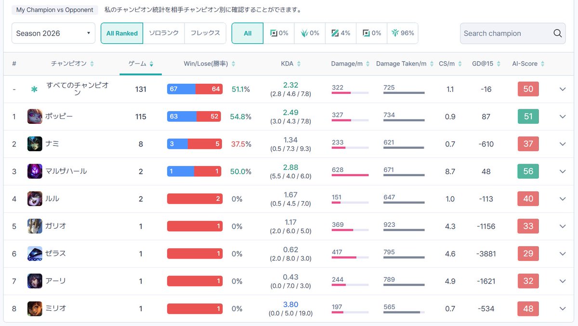Sort by CS/m column header

(x=450, y=64)
